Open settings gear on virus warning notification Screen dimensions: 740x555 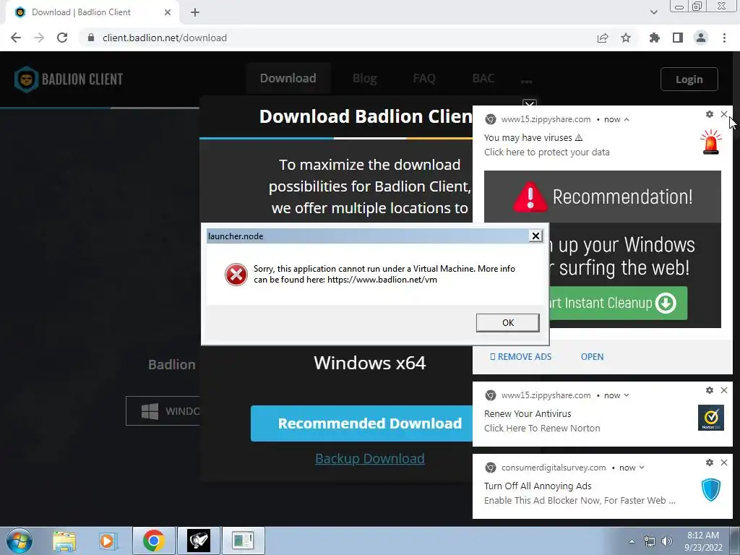710,114
